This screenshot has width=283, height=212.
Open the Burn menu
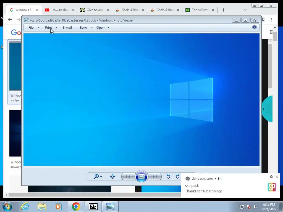tap(83, 27)
